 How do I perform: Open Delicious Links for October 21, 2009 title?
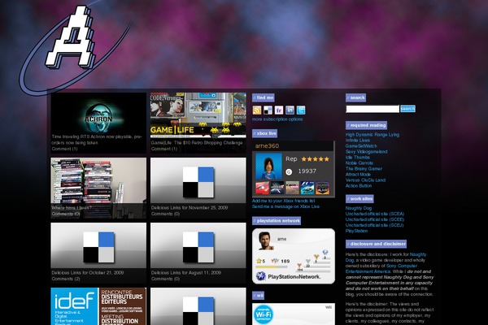point(88,273)
